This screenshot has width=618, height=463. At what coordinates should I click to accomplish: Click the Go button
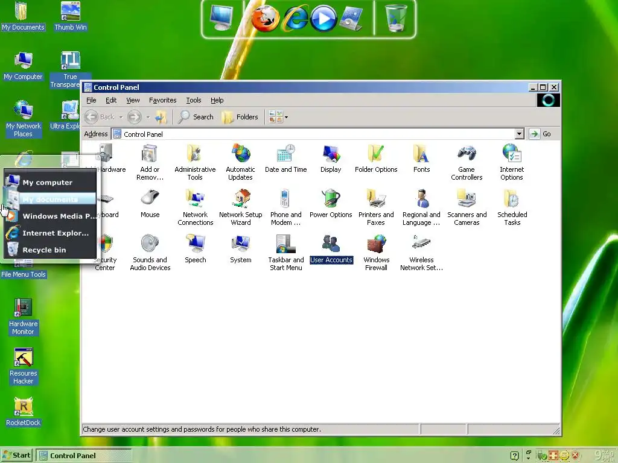(x=540, y=134)
